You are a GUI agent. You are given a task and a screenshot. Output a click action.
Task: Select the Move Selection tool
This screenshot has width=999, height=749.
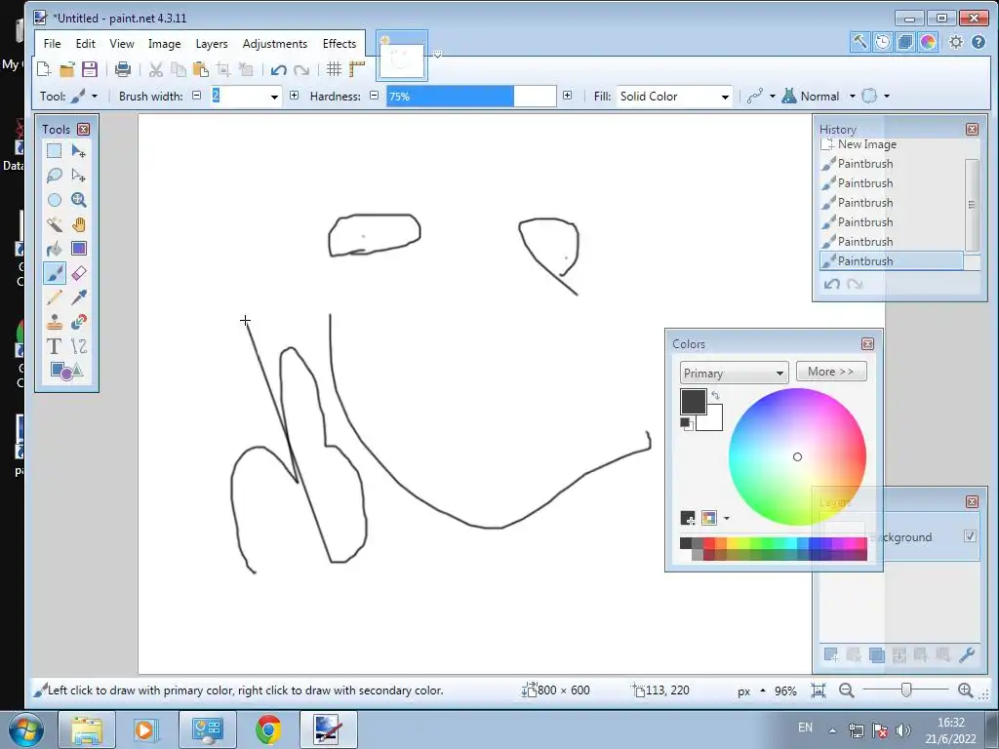coord(79,176)
